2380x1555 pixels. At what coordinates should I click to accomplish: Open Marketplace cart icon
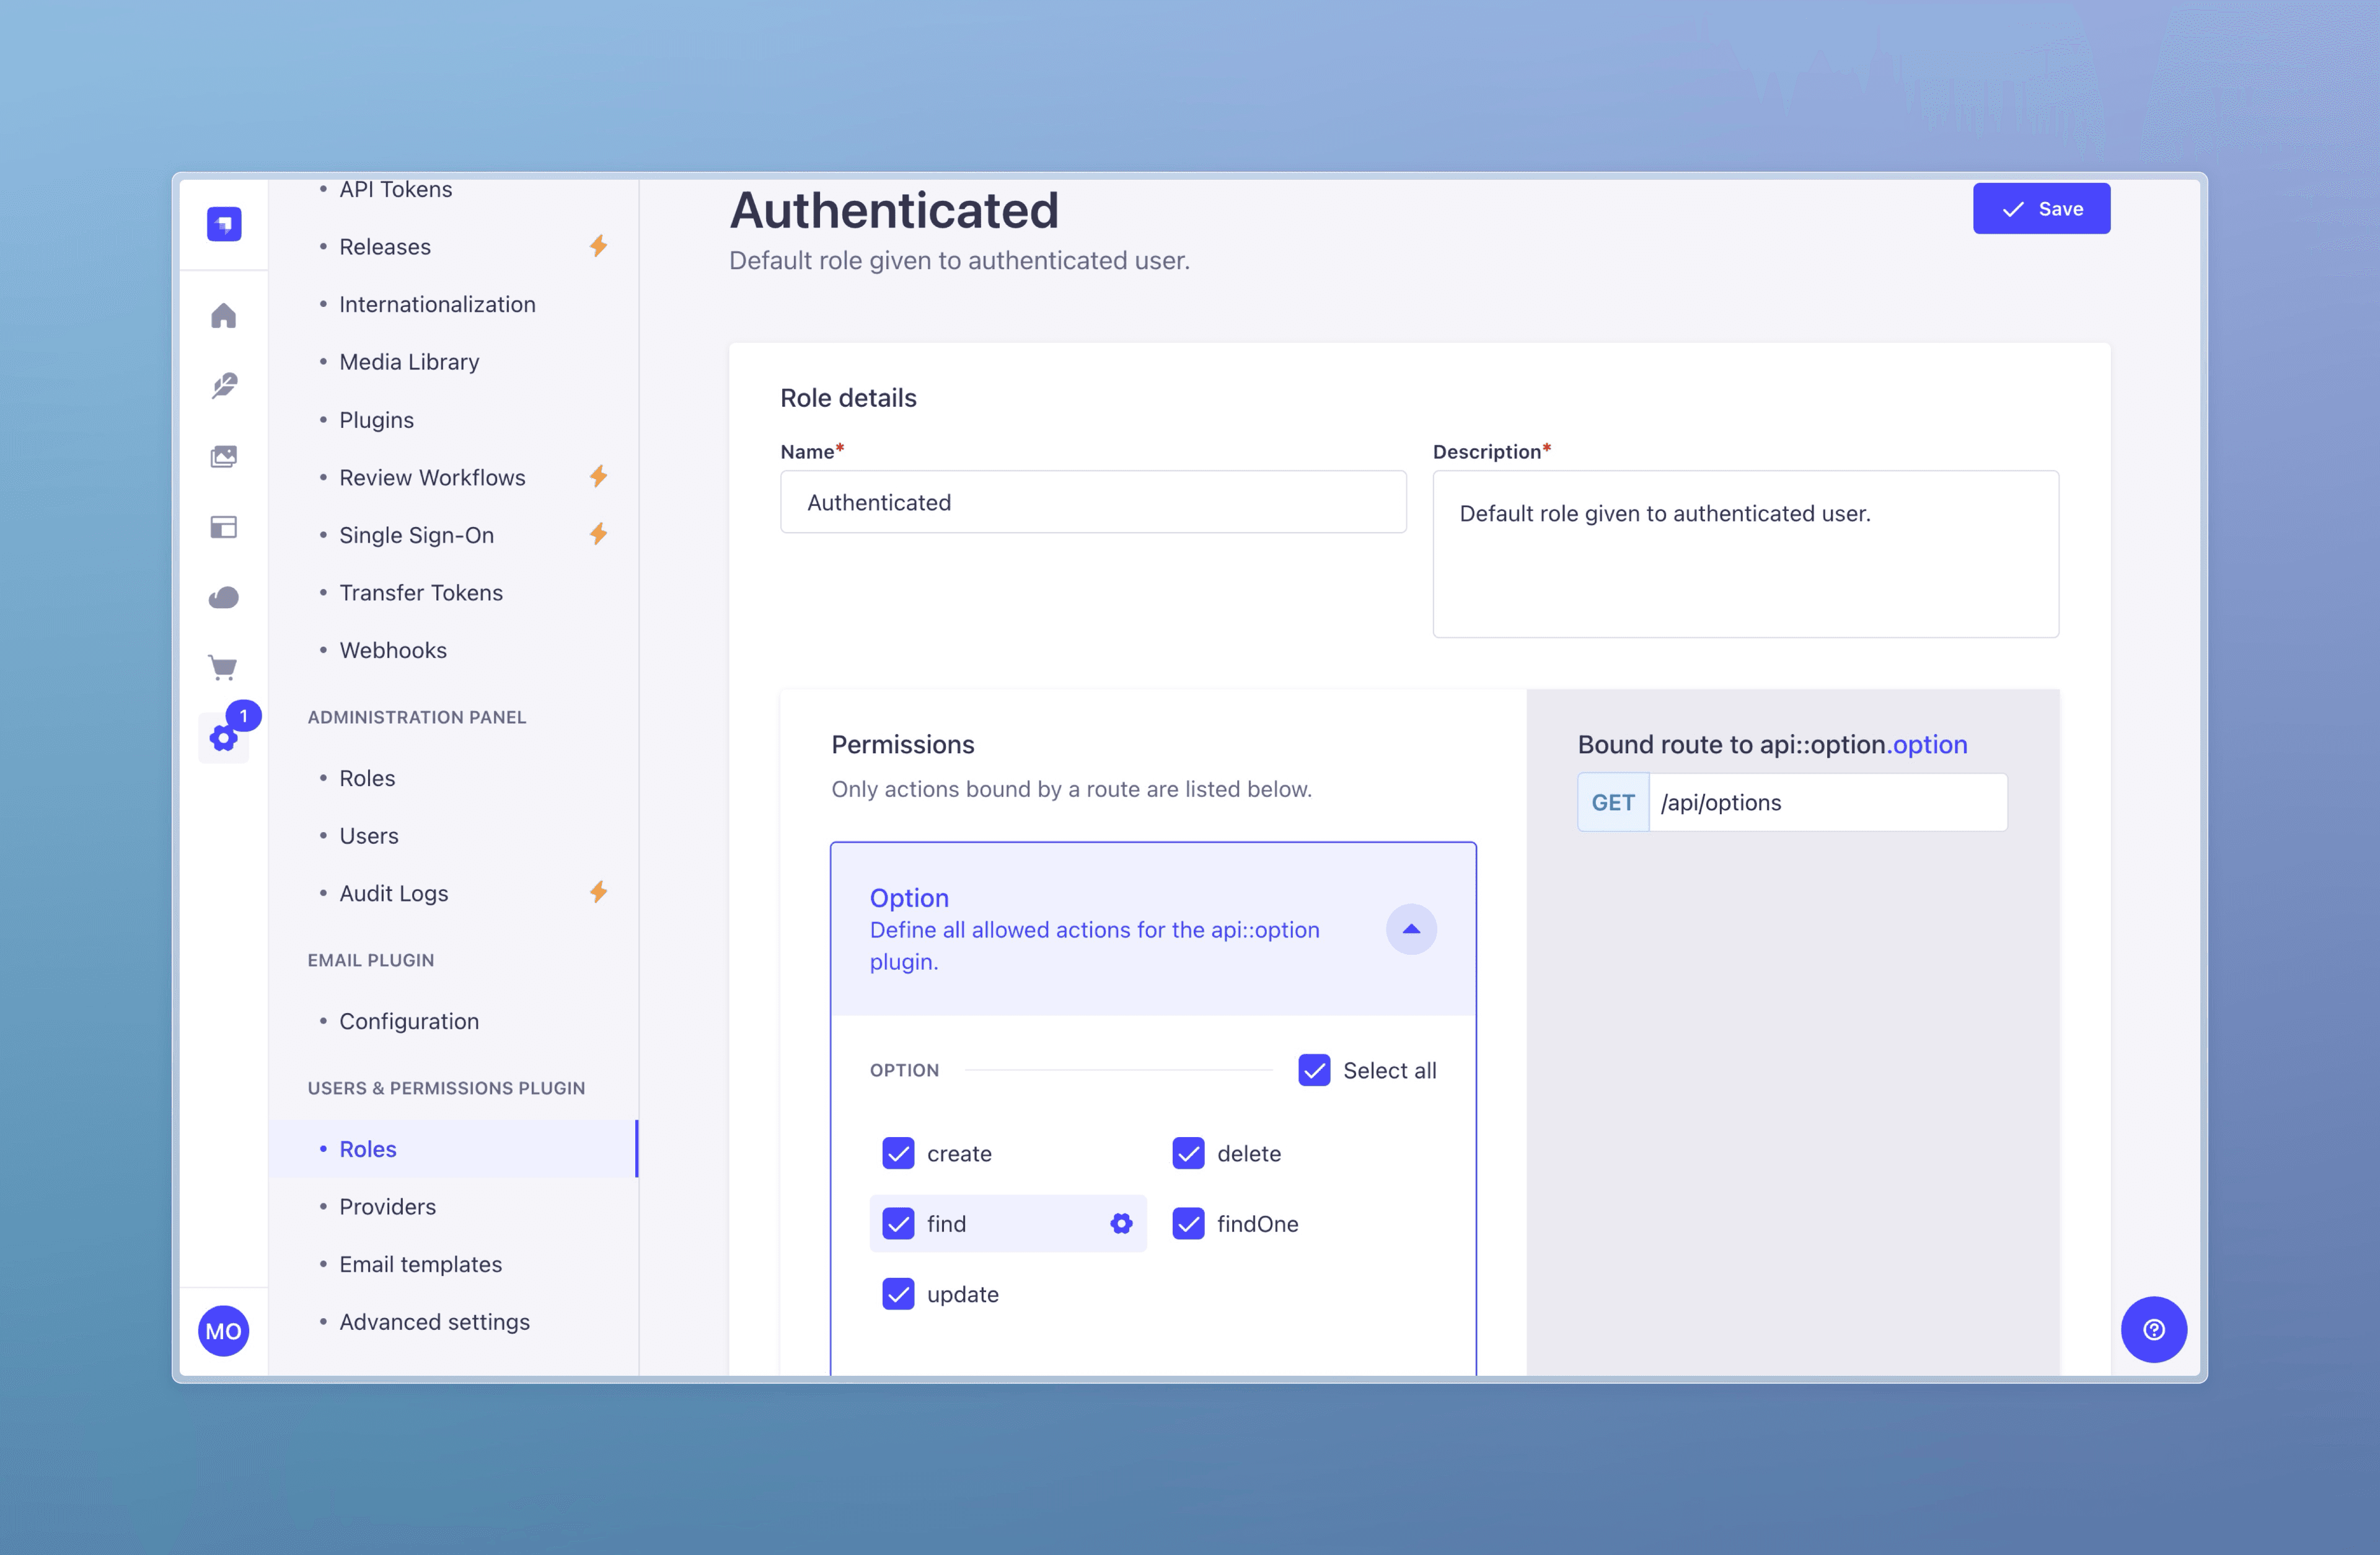pos(223,667)
